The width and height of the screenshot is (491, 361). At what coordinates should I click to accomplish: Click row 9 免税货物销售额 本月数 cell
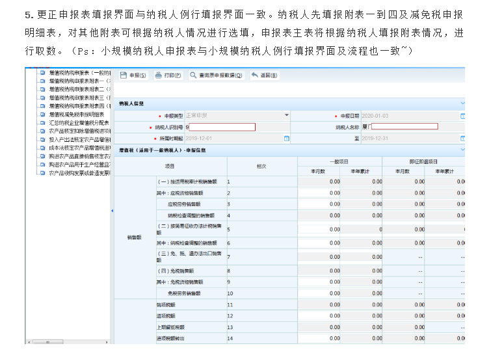pyautogui.click(x=319, y=282)
